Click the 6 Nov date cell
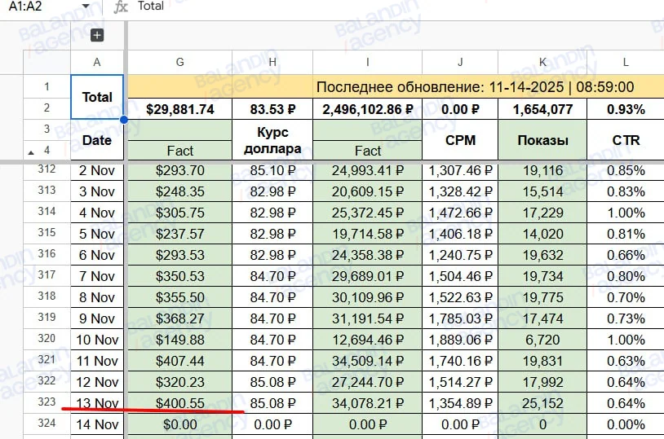664x439 pixels. 97,255
